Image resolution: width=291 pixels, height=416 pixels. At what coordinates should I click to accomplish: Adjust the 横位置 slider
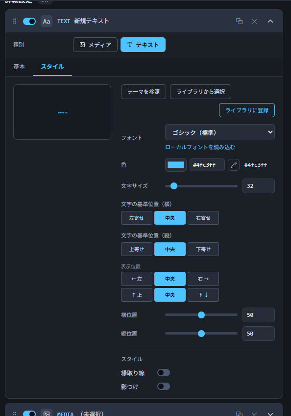tap(201, 315)
